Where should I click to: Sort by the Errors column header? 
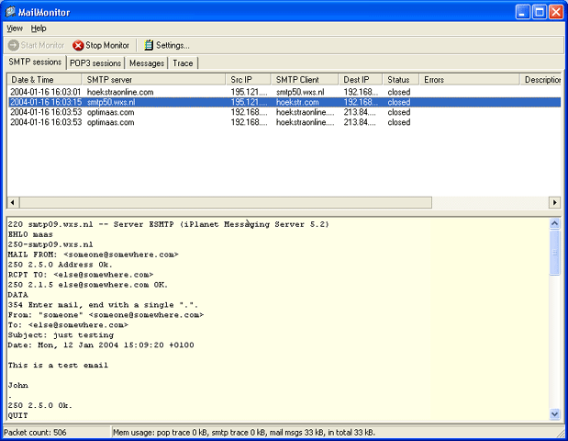click(470, 79)
